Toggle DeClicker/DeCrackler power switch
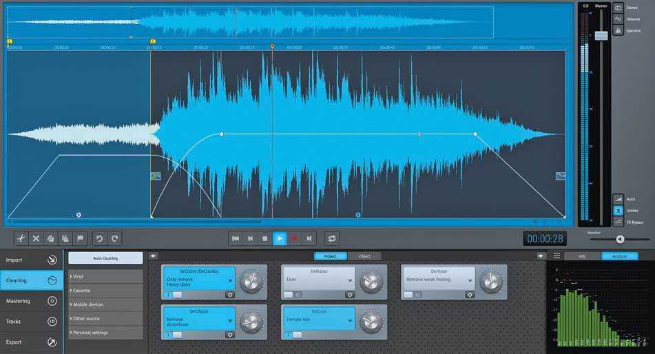 (x=174, y=295)
